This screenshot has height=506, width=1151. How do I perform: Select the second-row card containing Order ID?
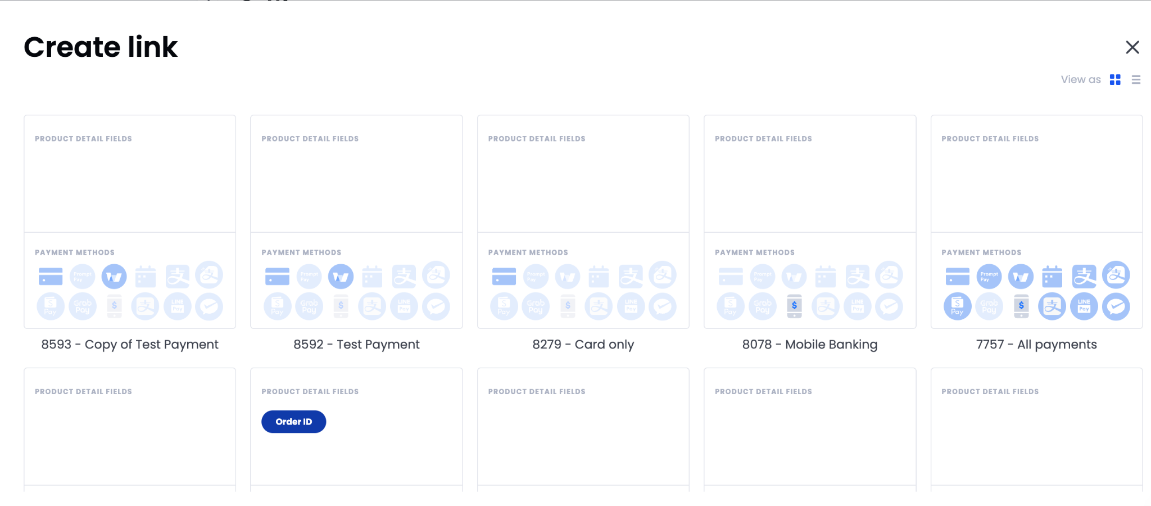[356, 430]
